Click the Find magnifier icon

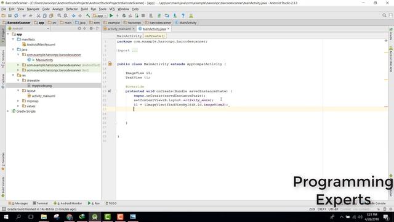coord(59,15)
